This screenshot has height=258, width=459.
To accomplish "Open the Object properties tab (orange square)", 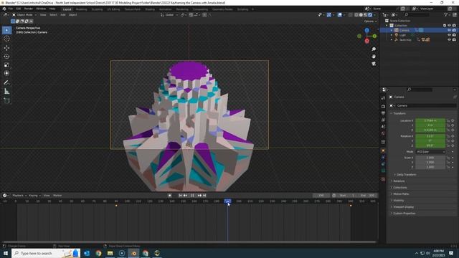I will (x=383, y=151).
